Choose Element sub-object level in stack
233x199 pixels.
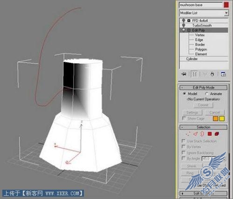pyautogui.click(x=201, y=54)
